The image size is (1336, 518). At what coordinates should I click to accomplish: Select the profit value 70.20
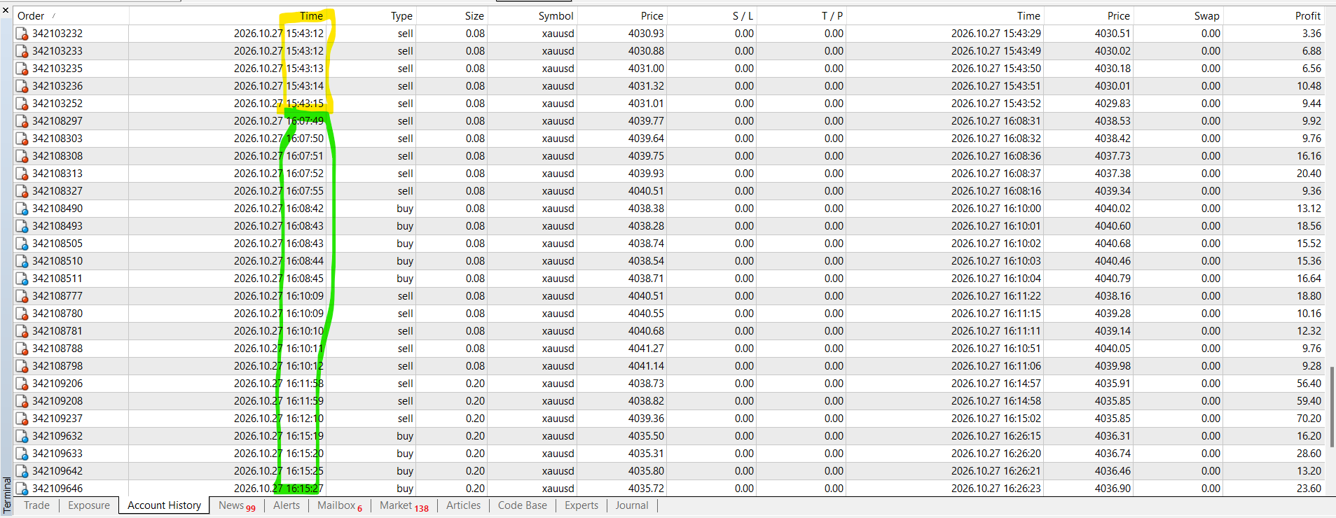tap(1309, 419)
